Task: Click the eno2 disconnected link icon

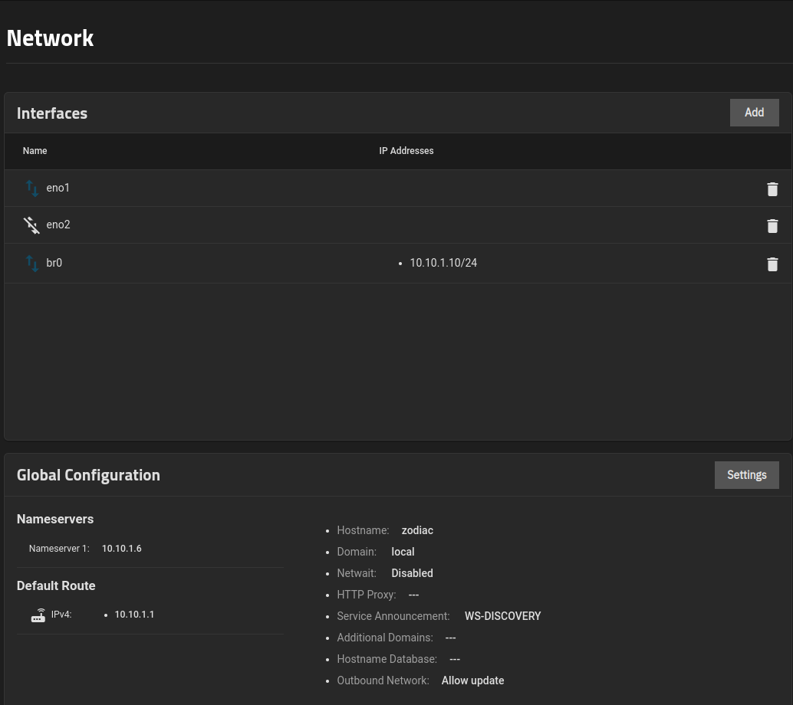Action: 31,225
